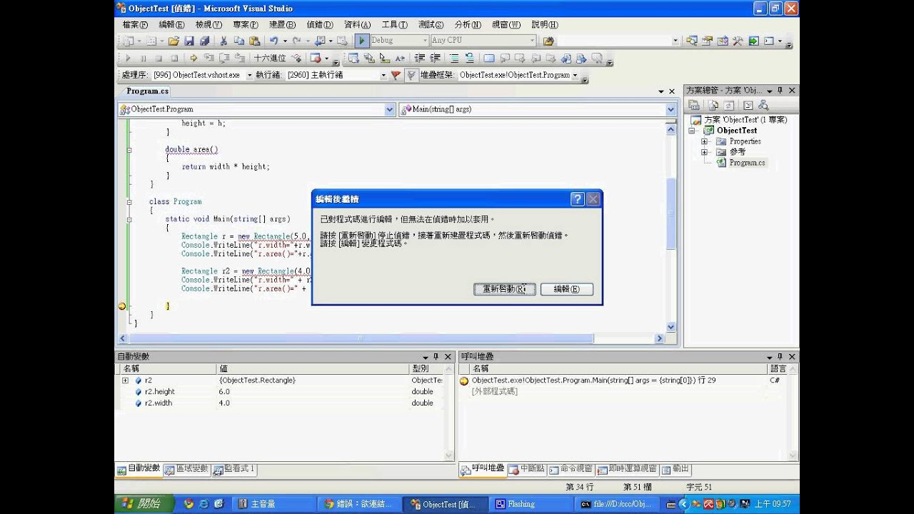Open the process 處理序 dropdown

click(249, 75)
